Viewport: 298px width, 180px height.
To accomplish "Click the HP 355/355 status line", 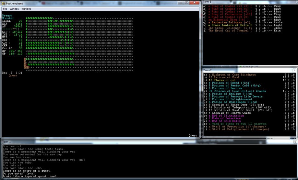I will [x=12, y=51].
